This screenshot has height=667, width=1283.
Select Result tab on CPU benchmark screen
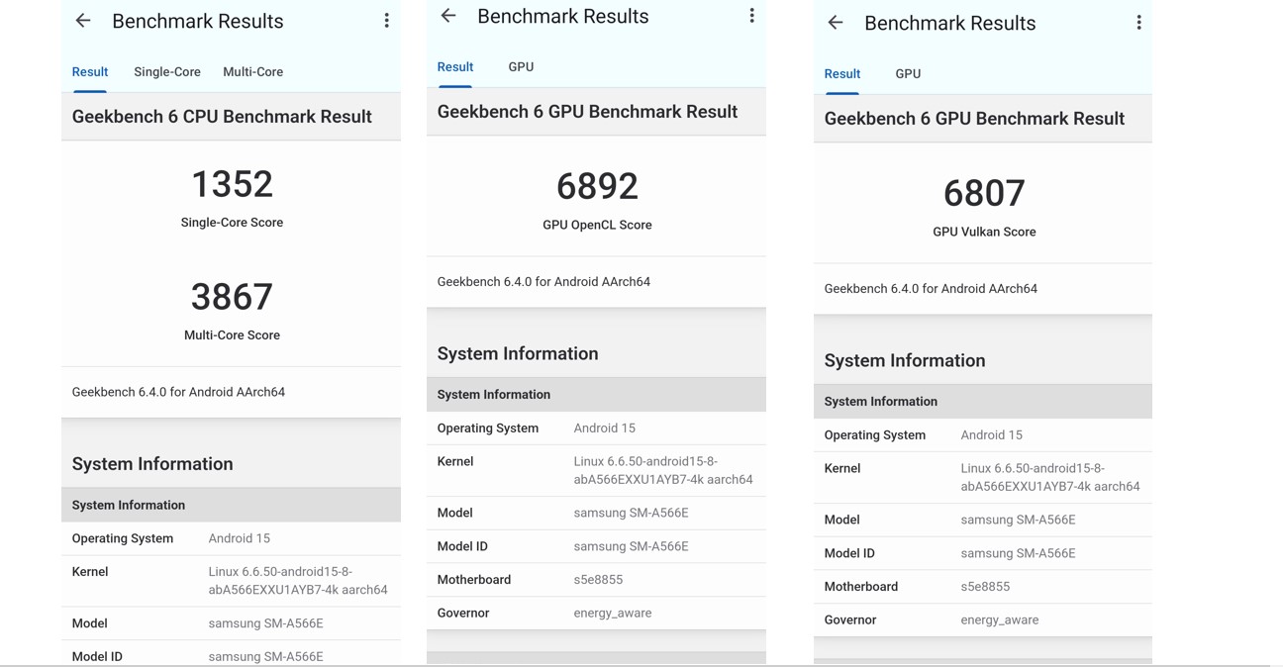coord(90,72)
